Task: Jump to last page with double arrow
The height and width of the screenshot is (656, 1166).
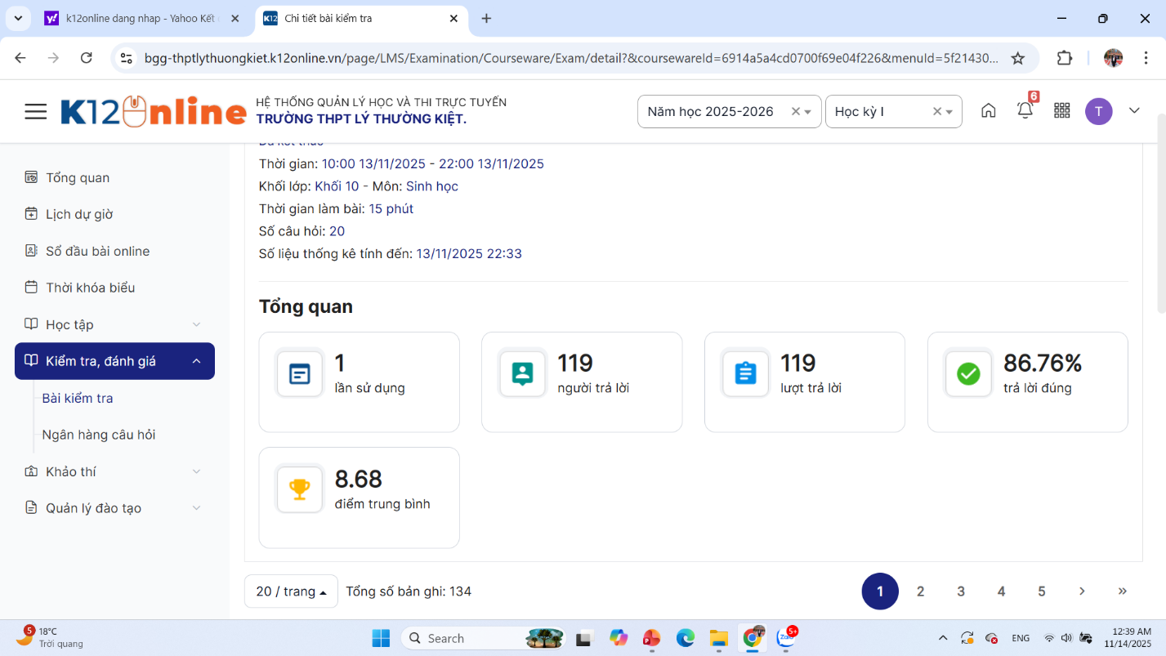Action: (1122, 591)
